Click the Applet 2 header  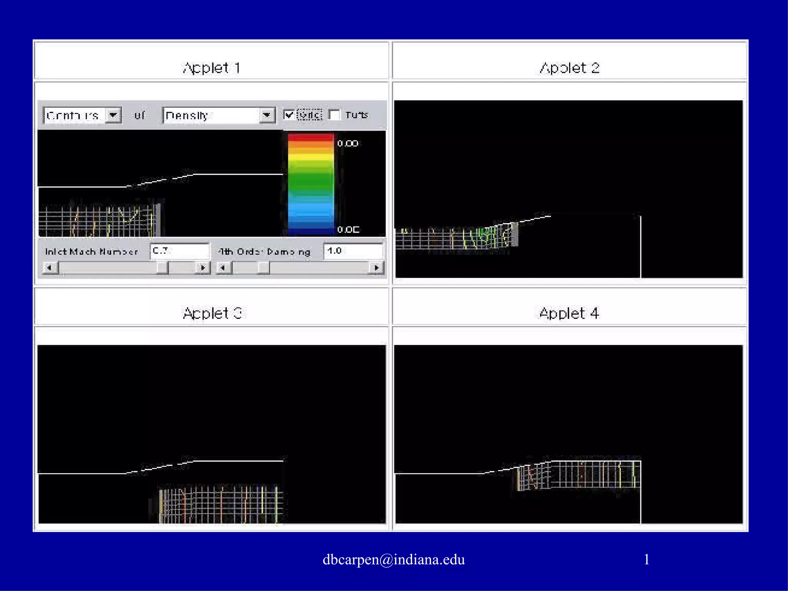(569, 68)
